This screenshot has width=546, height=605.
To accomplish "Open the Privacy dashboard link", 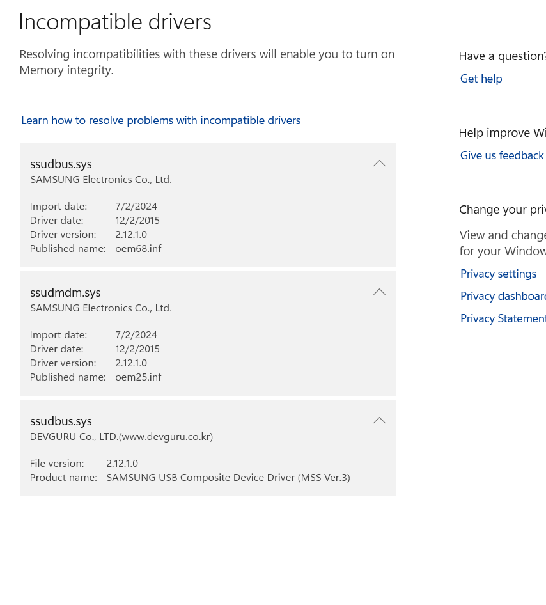I will (503, 296).
